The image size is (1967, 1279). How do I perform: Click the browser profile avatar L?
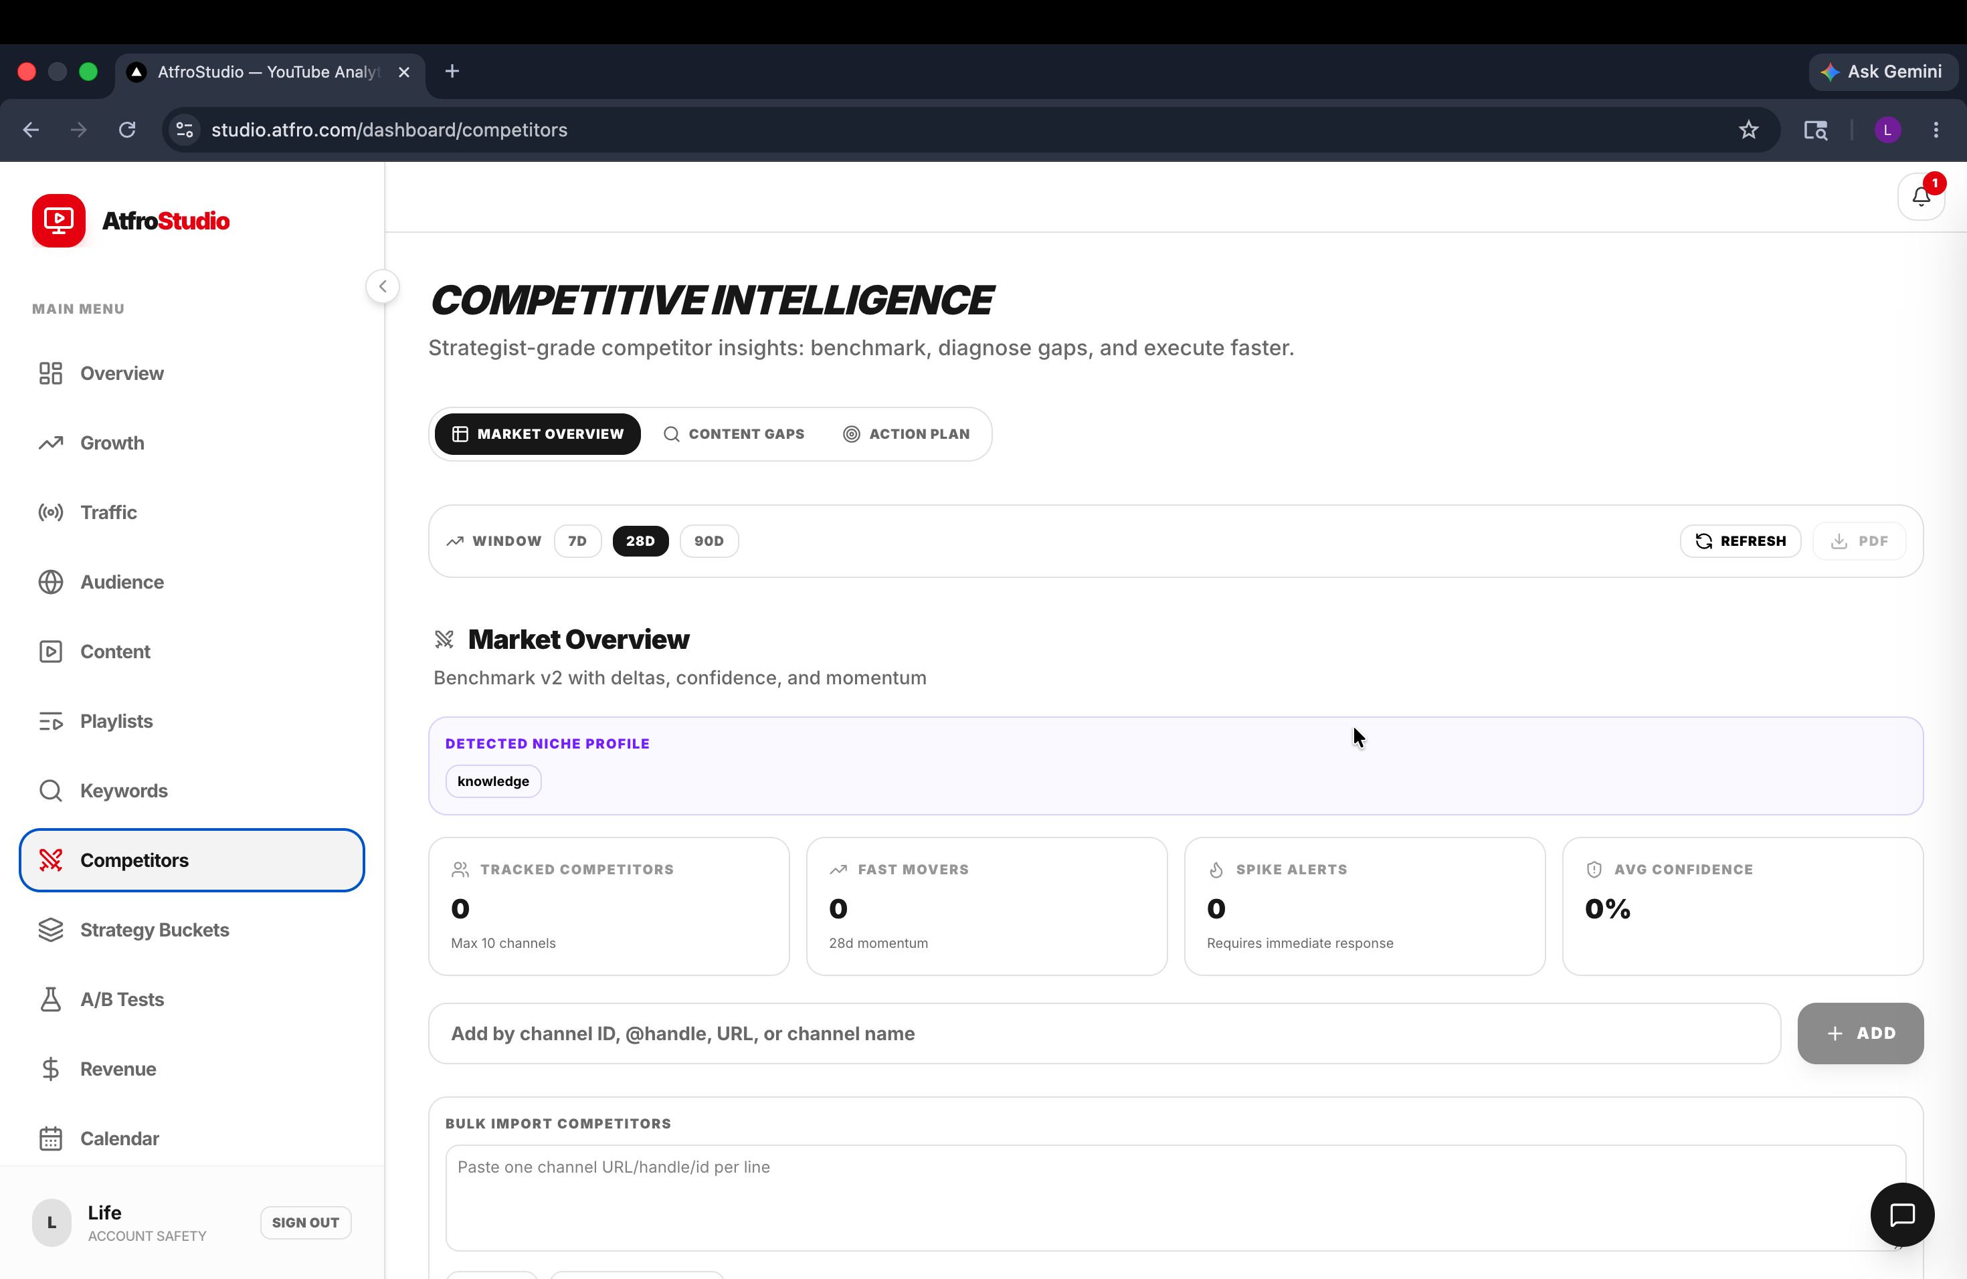click(1887, 130)
